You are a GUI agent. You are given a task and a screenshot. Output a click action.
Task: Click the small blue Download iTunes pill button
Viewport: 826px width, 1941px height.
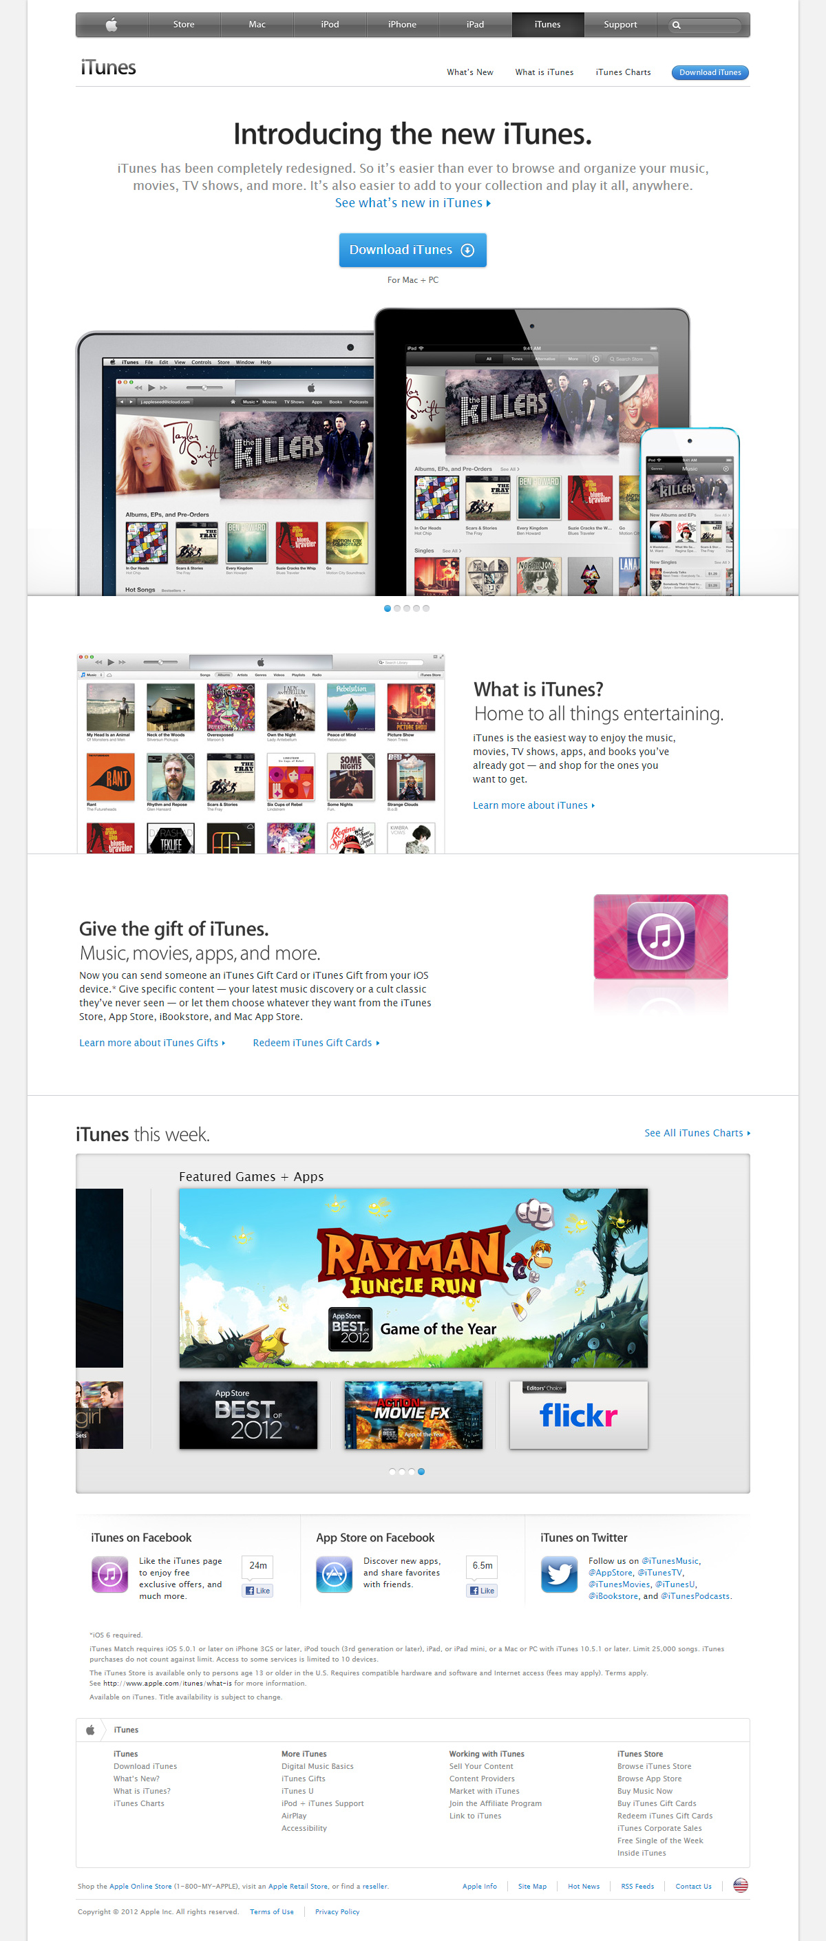(710, 72)
